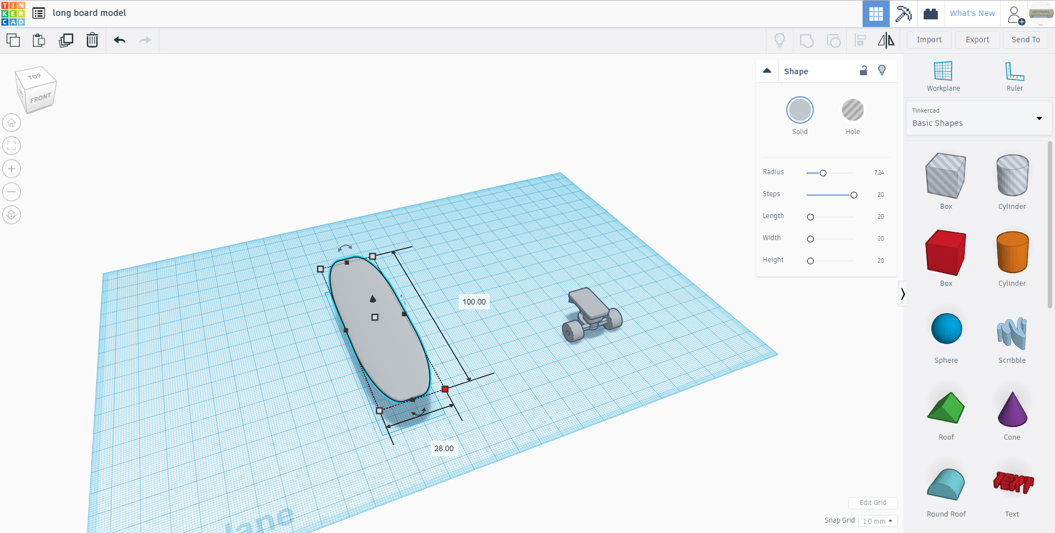Image resolution: width=1055 pixels, height=533 pixels.
Task: Toggle show all lightbulb in toolbar
Action: [780, 40]
